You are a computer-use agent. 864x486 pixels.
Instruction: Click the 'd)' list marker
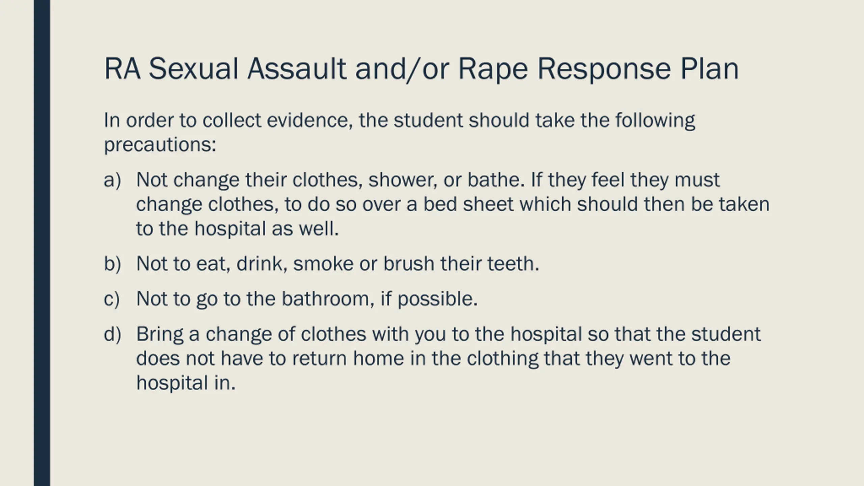[x=112, y=334]
